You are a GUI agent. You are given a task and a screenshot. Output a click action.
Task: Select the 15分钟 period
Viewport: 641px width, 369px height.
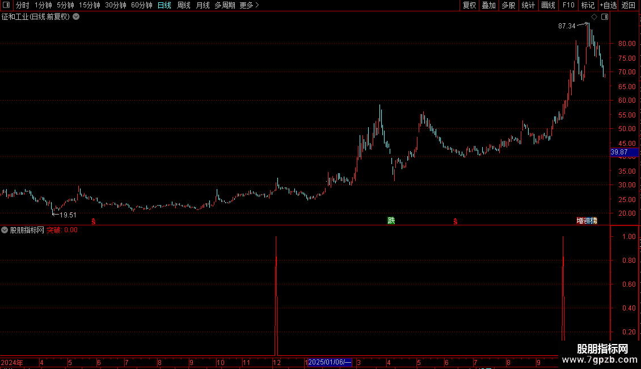pyautogui.click(x=90, y=5)
